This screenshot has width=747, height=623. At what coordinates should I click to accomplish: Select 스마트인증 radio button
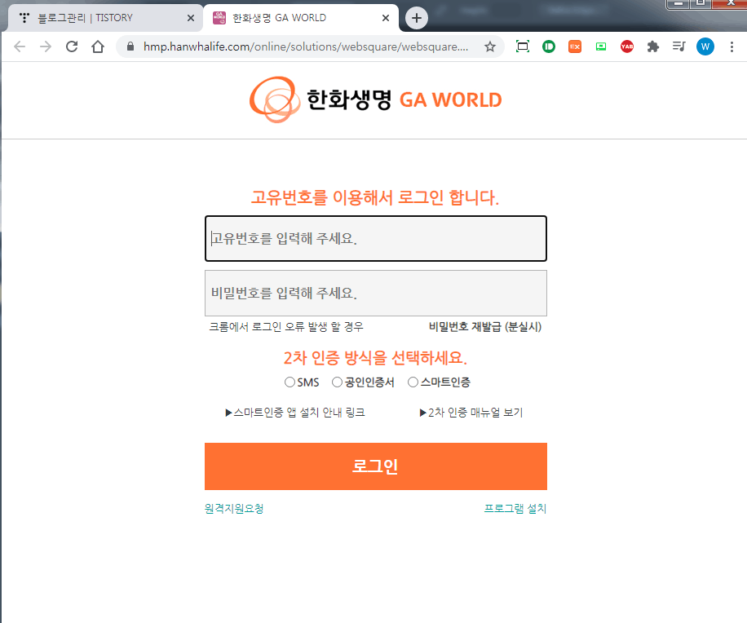(413, 382)
